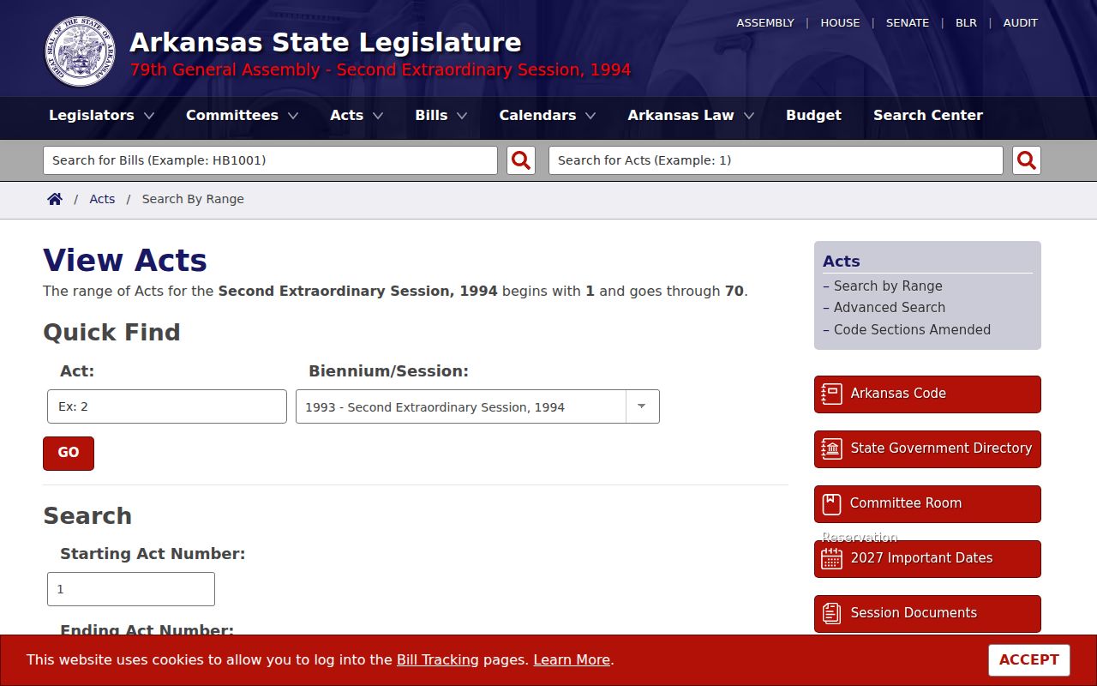Click the Committee Room bookmark icon
Screen dimensions: 1097x686
tap(831, 503)
